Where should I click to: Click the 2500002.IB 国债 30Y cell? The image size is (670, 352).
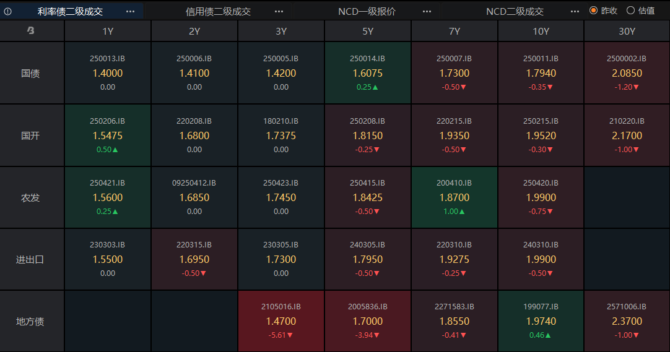pyautogui.click(x=627, y=73)
